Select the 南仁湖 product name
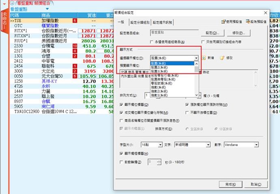 tap(48, 107)
